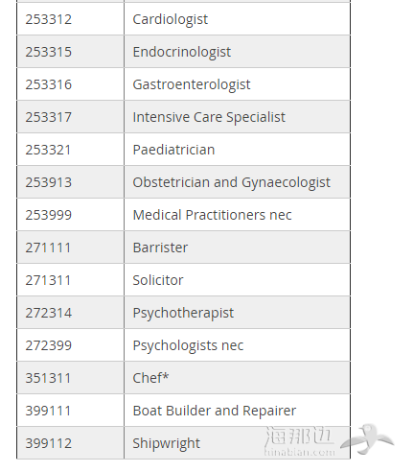Click code 253316 for Gastroenterologist
The height and width of the screenshot is (472, 414).
(x=49, y=84)
